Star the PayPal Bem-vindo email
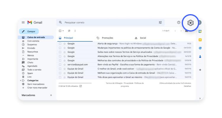Image resolution: width=222 pixels, height=118 pixels. pyautogui.click(x=65, y=65)
